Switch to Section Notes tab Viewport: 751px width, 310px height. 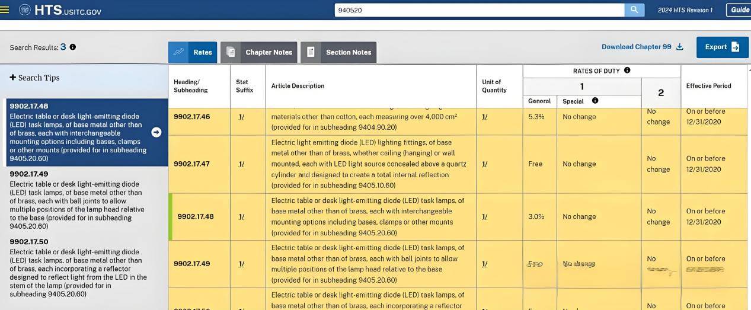[338, 52]
